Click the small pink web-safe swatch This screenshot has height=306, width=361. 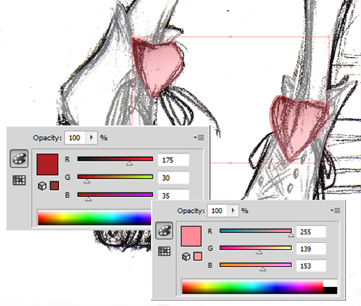click(198, 256)
